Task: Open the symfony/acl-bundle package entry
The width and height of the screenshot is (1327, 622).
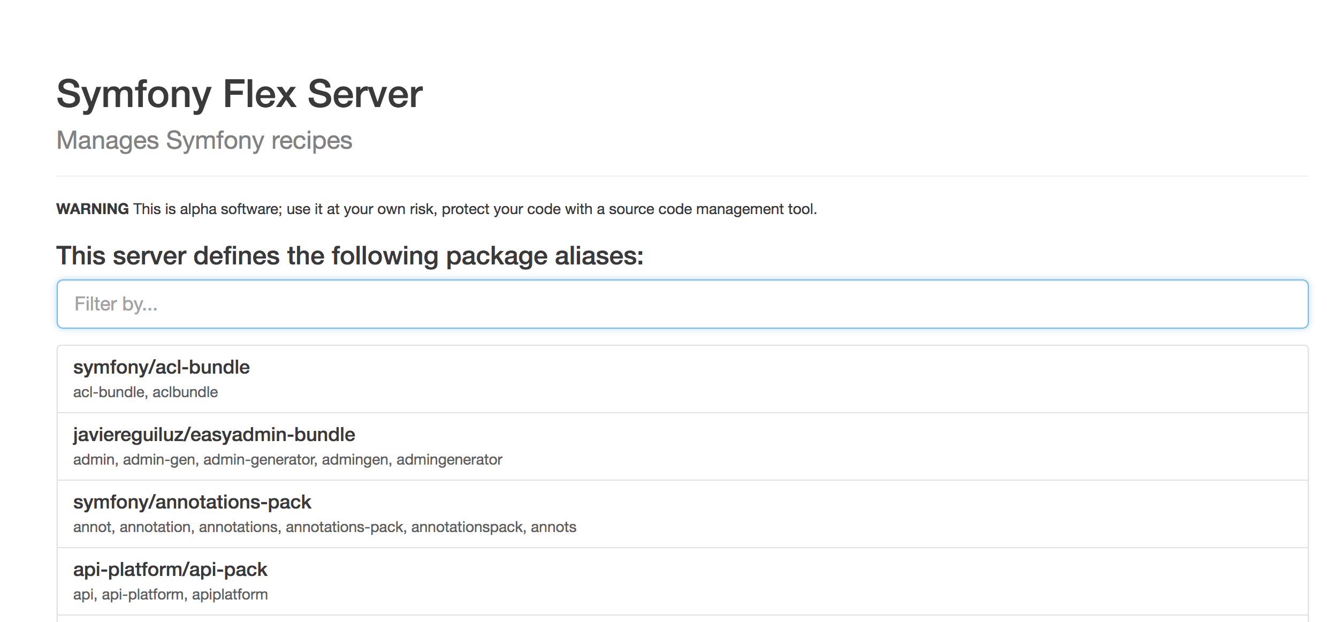Action: tap(161, 368)
